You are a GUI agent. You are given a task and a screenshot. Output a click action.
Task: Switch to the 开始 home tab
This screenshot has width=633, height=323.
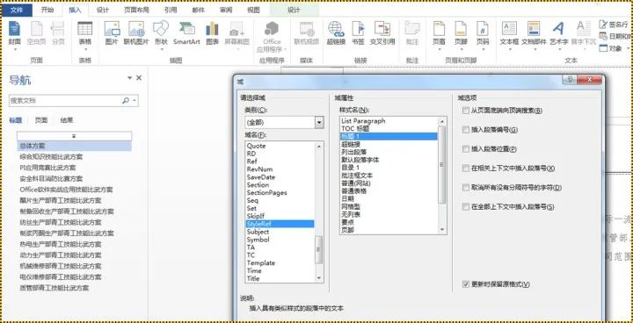pos(47,10)
